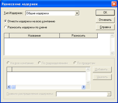Click the Добавить... button
Viewport: 118px width, 103px height.
click(102, 69)
